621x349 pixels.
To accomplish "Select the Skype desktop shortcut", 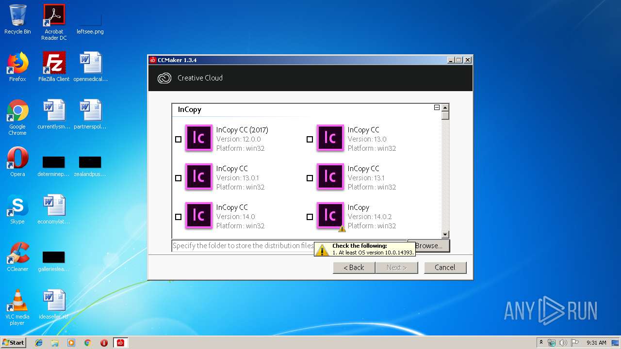I will pyautogui.click(x=17, y=209).
